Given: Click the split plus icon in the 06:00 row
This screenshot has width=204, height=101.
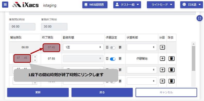Looking at the screenshot, I should pos(162,47).
